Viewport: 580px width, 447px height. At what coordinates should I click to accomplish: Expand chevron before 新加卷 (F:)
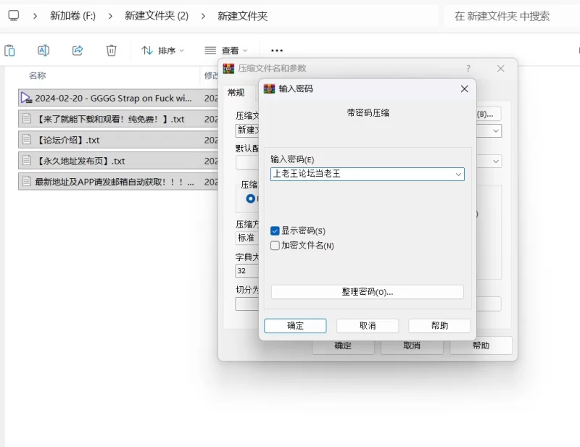[35, 16]
